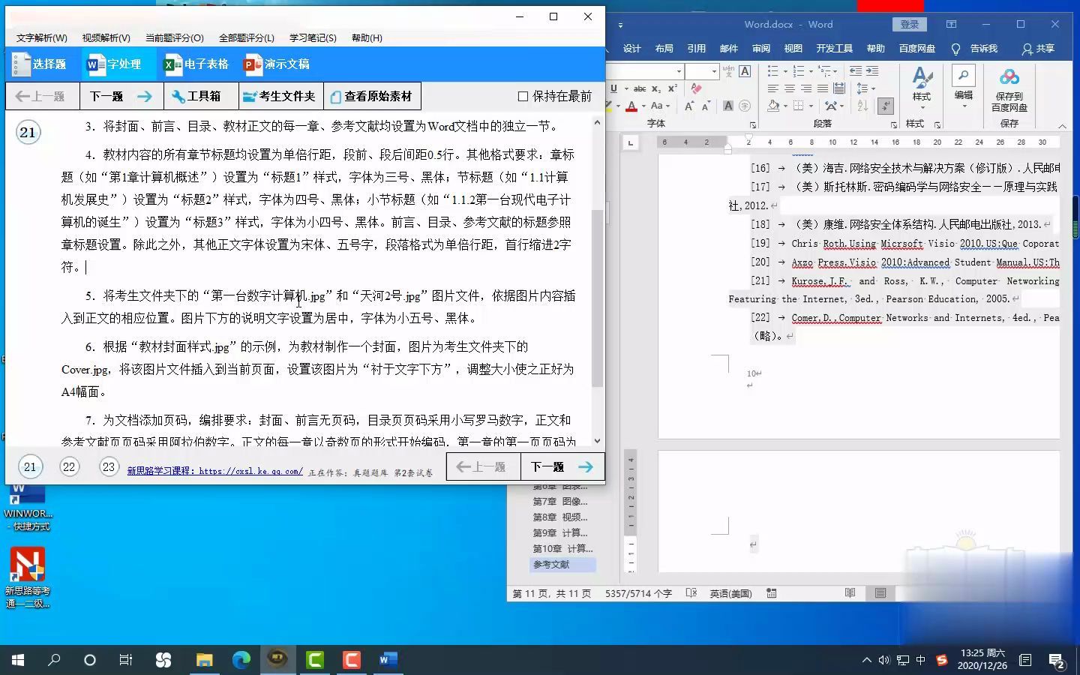Align paragraph right in Word
The image size is (1080, 675).
pos(806,88)
